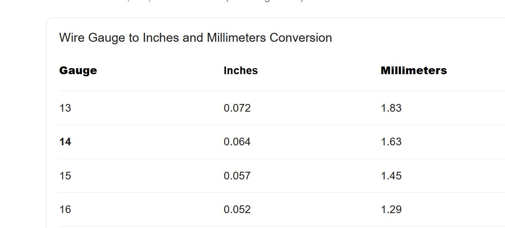Click gauge value 15 cell
The image size is (505, 228).
tap(65, 176)
